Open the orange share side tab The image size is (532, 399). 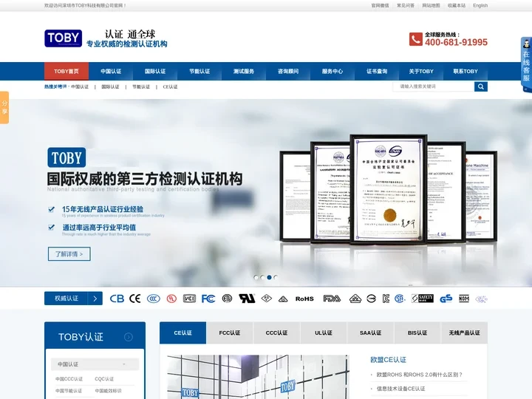4,107
